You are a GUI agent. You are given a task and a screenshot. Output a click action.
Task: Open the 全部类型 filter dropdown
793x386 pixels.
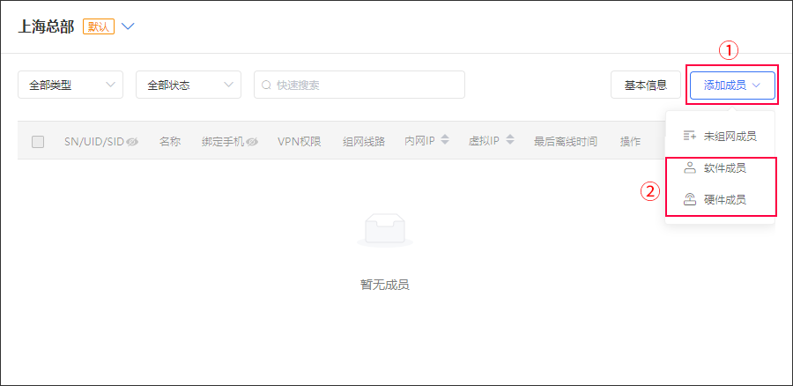[70, 85]
